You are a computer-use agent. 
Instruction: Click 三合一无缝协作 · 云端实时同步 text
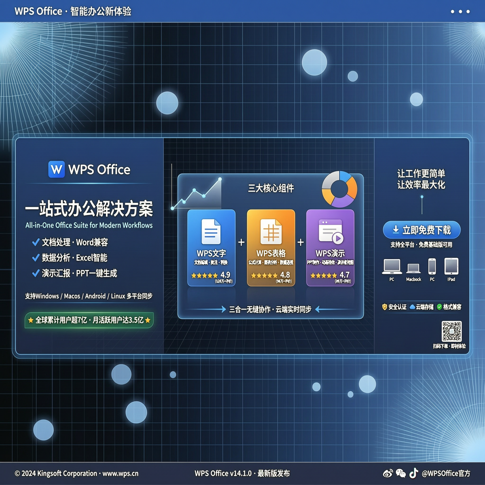(270, 310)
